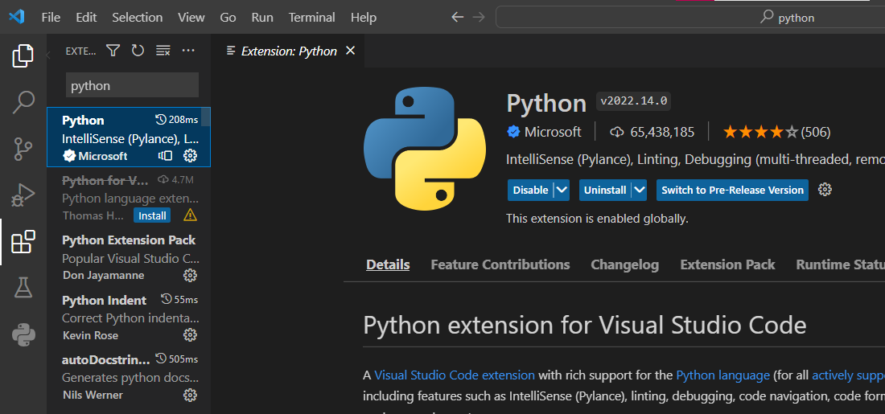Open the Run and Debug view

(x=23, y=195)
